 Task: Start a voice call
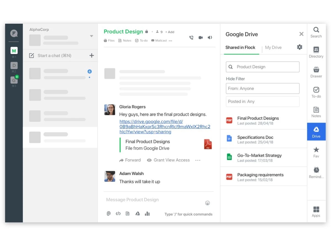point(191,37)
